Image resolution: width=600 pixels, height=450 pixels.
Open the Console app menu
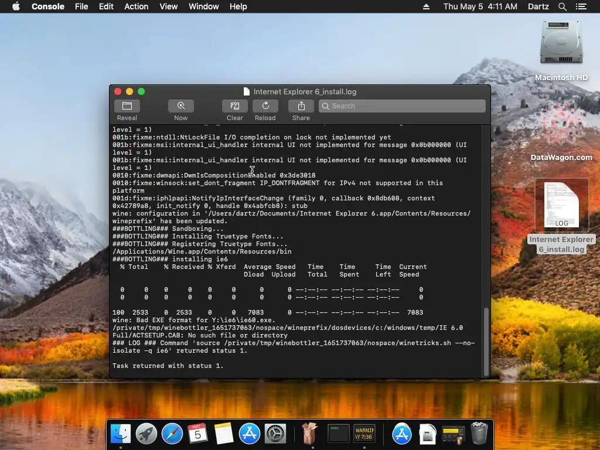[x=48, y=6]
